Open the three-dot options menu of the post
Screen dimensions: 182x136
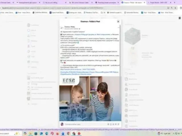coord(119,27)
